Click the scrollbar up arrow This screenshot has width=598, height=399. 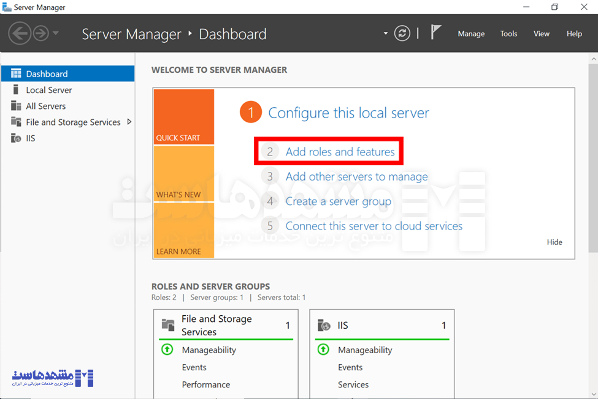(594, 59)
